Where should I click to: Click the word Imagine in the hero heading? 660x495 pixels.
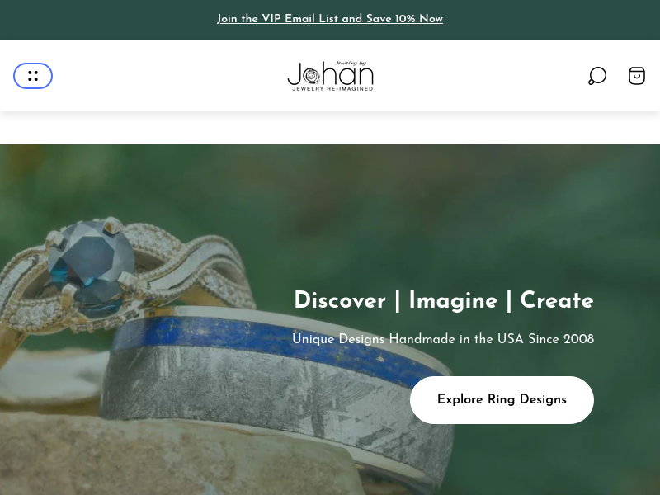(x=453, y=300)
